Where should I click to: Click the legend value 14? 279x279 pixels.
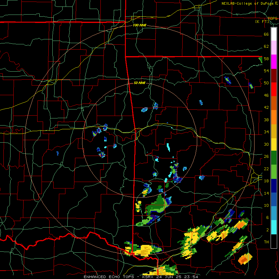point(266,193)
